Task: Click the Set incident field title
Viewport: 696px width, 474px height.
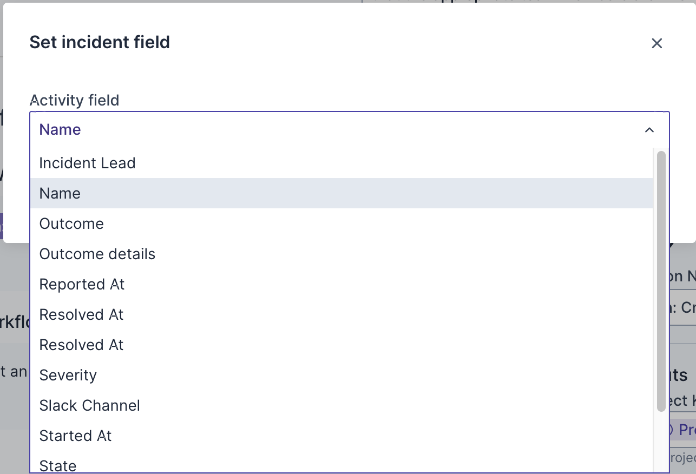Action: 100,42
